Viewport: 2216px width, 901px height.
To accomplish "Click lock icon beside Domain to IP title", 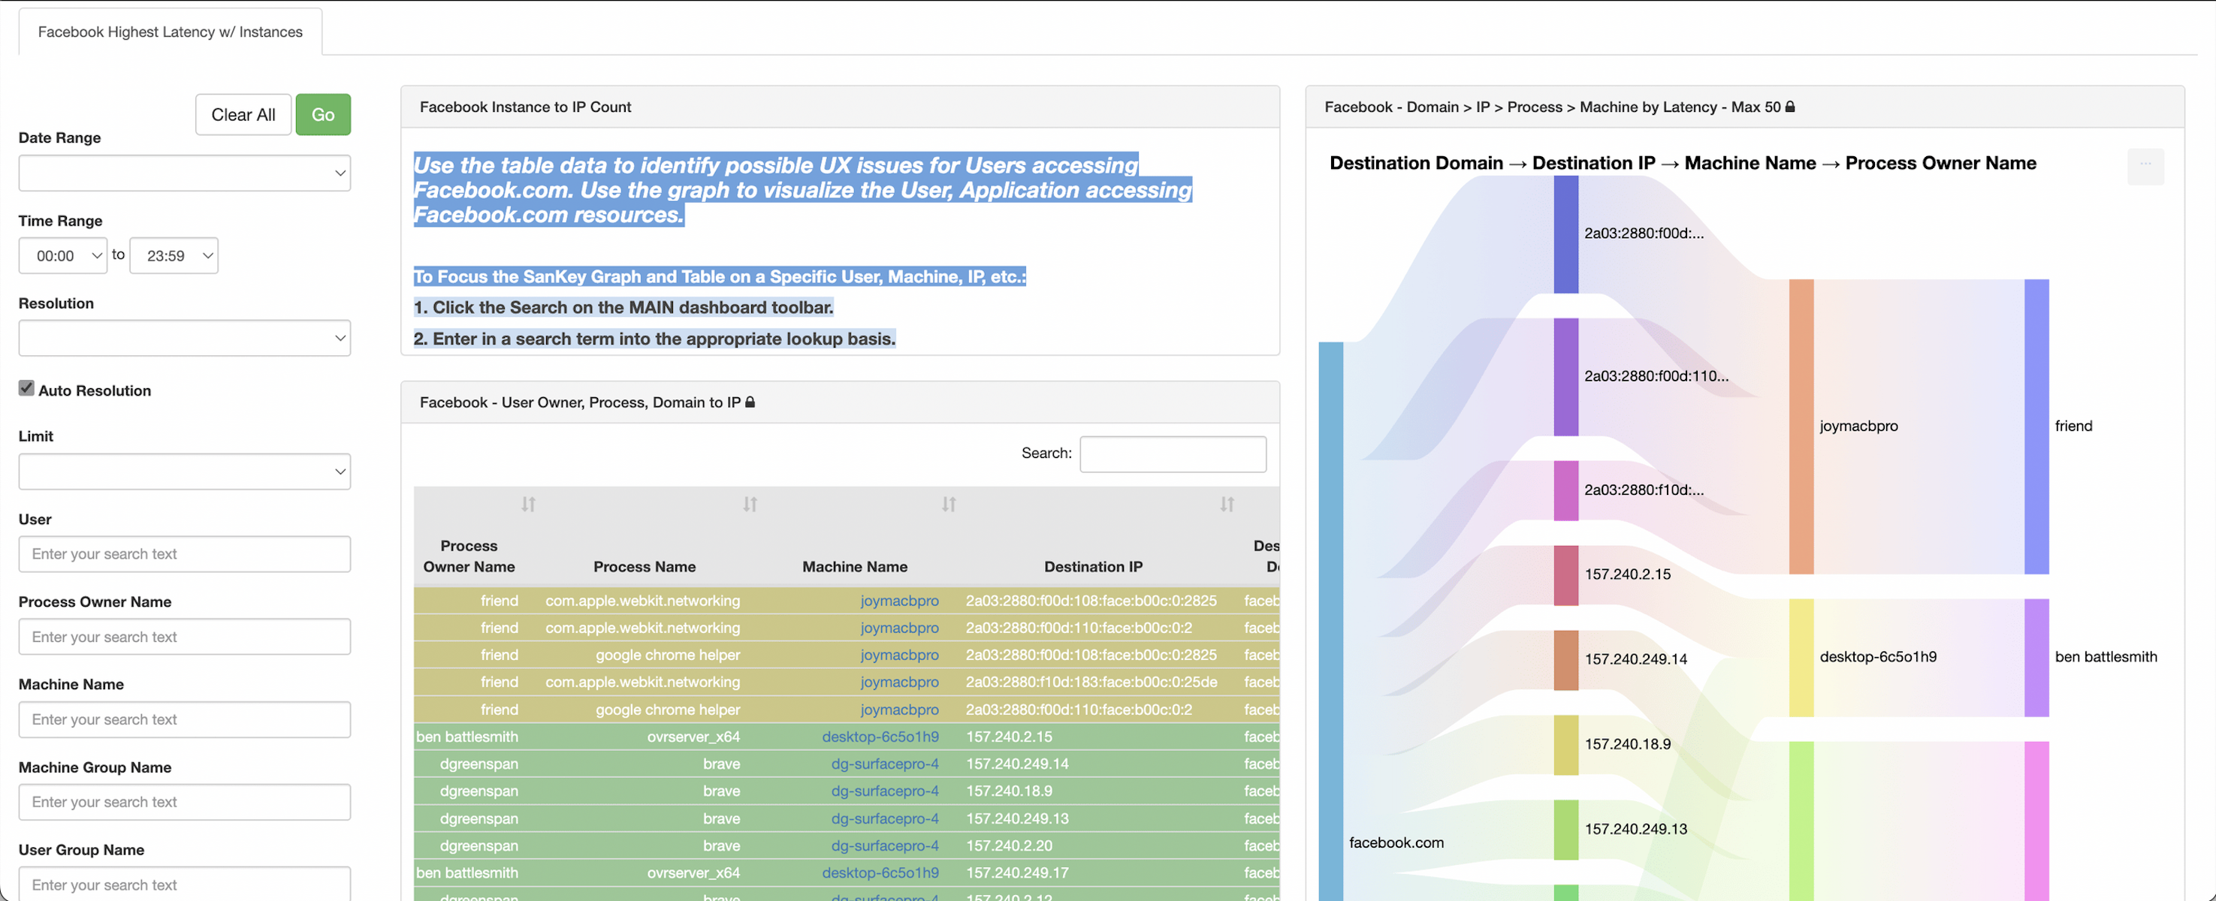I will tap(750, 402).
